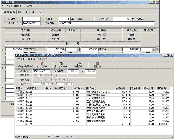Select row 日商電気株式会社
This screenshot has height=139, width=174.
tap(93, 121)
